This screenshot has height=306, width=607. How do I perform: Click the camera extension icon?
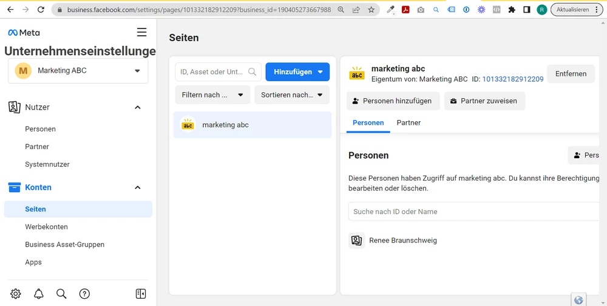(x=421, y=10)
